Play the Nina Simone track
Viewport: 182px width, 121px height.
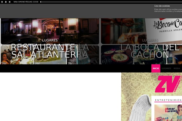point(6,2)
